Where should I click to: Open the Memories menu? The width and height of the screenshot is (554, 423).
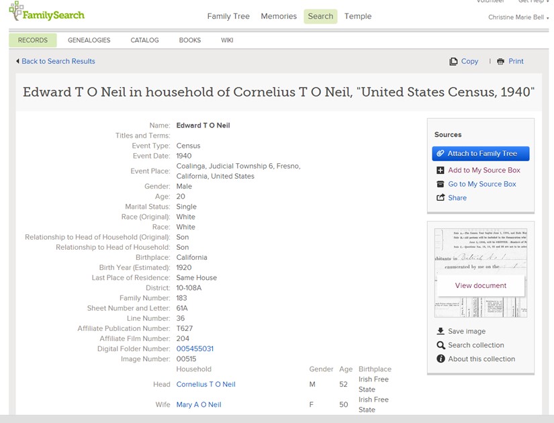click(279, 16)
